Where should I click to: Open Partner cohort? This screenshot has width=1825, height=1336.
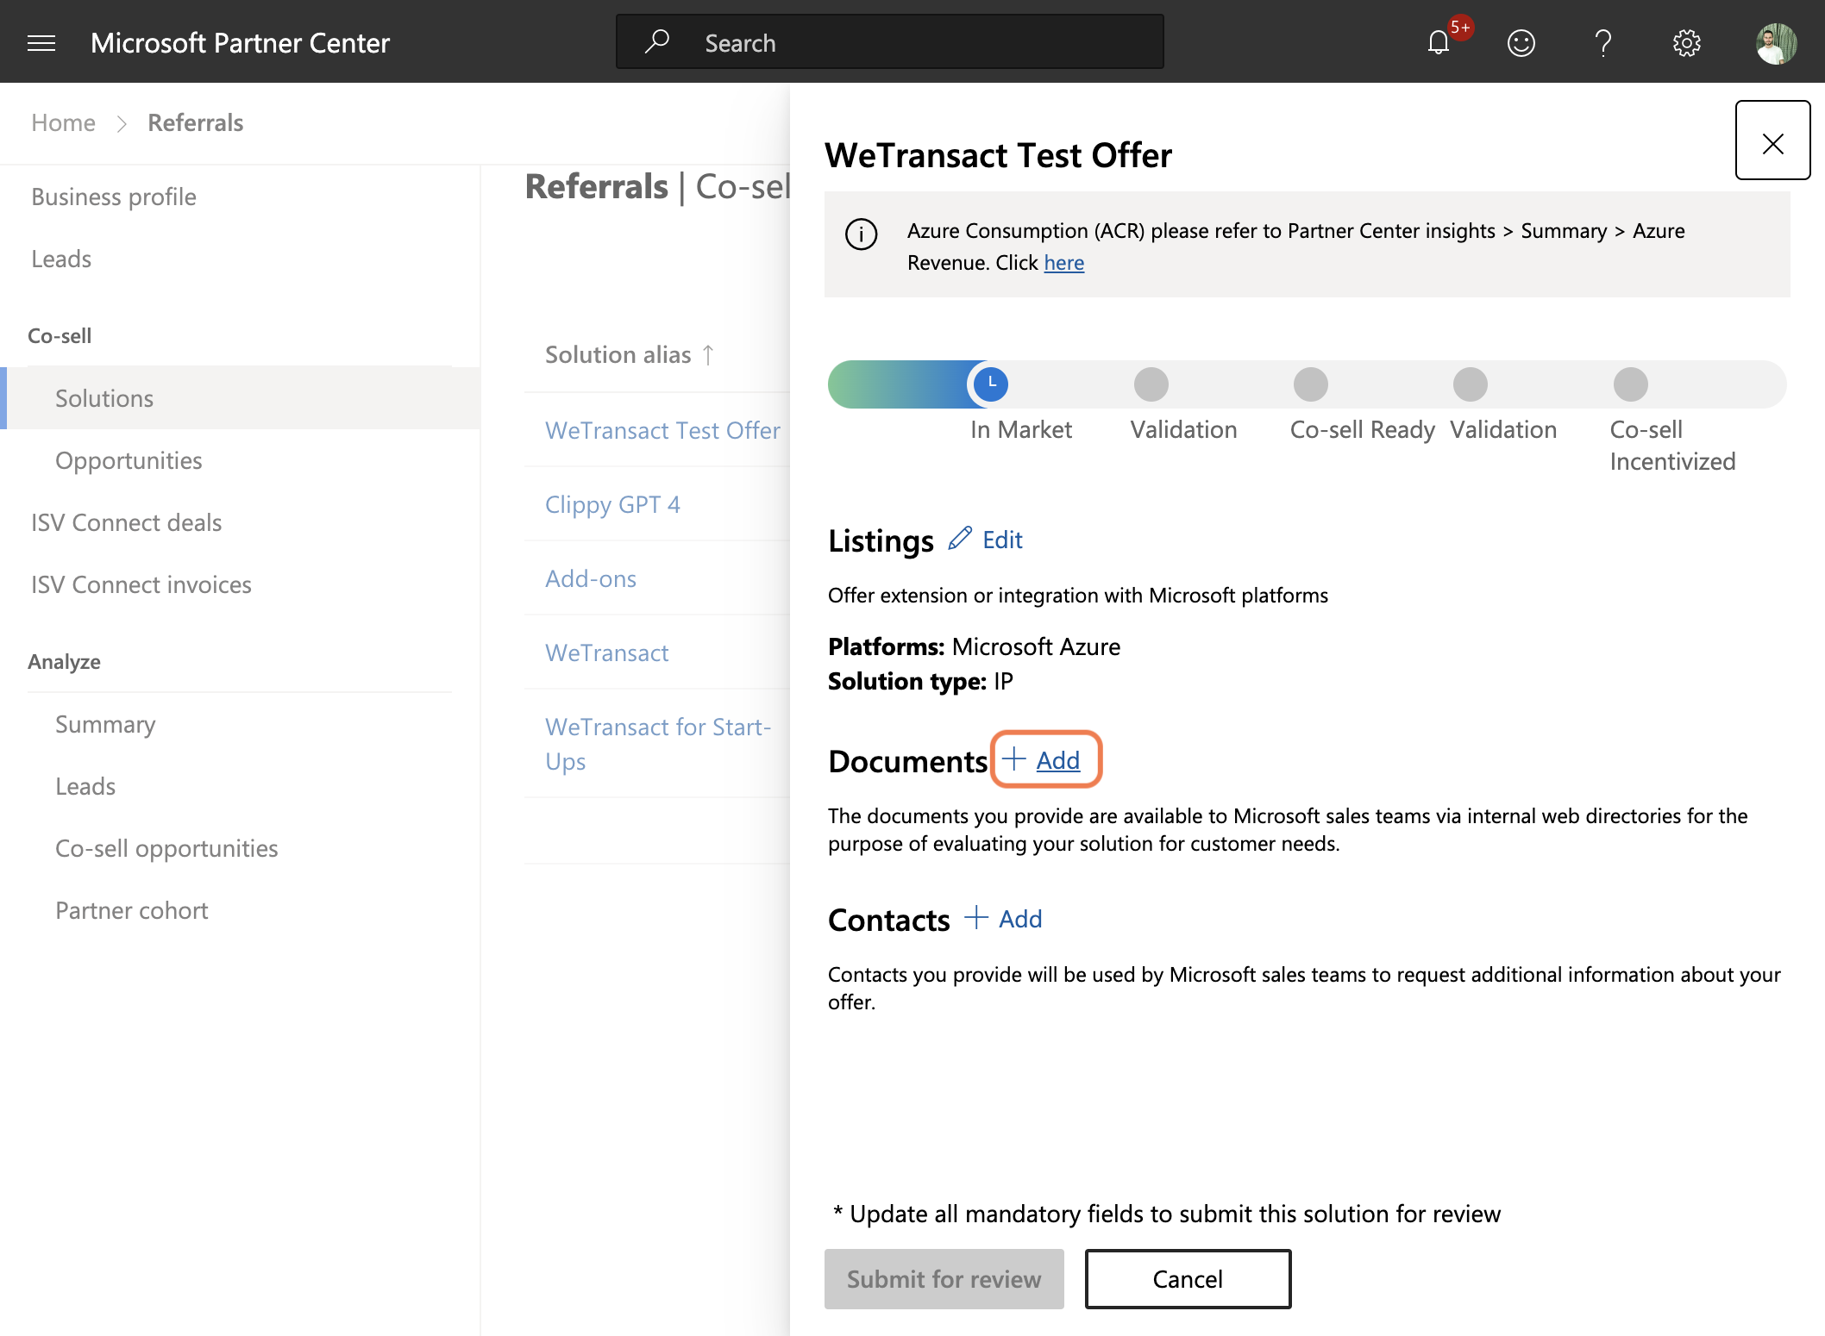(x=132, y=910)
